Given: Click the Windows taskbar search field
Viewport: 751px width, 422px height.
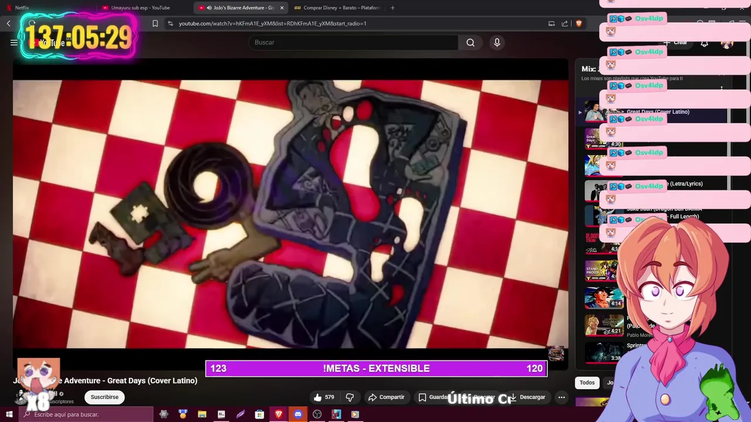Looking at the screenshot, I should pos(86,414).
